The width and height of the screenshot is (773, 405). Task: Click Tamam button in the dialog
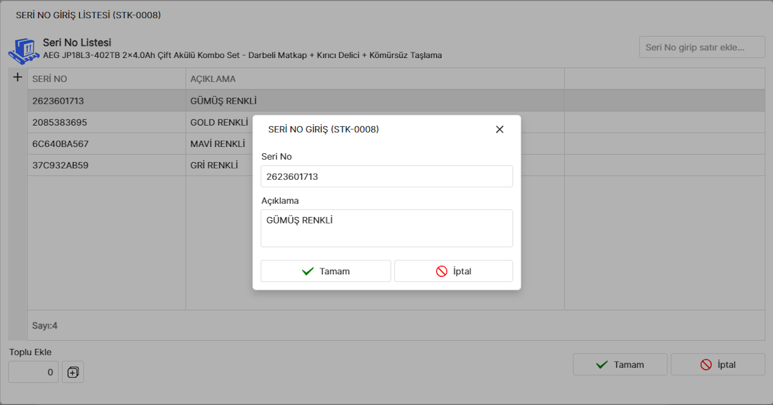click(x=325, y=271)
